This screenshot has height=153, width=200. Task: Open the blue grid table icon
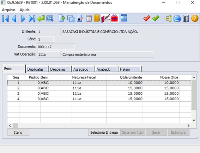(124, 18)
